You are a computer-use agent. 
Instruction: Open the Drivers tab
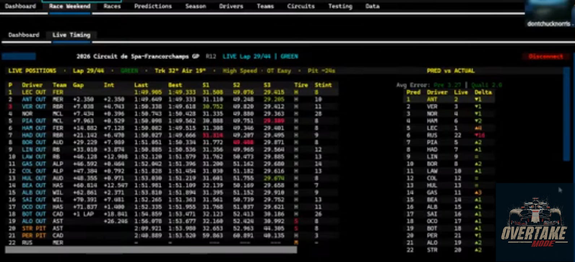231,6
